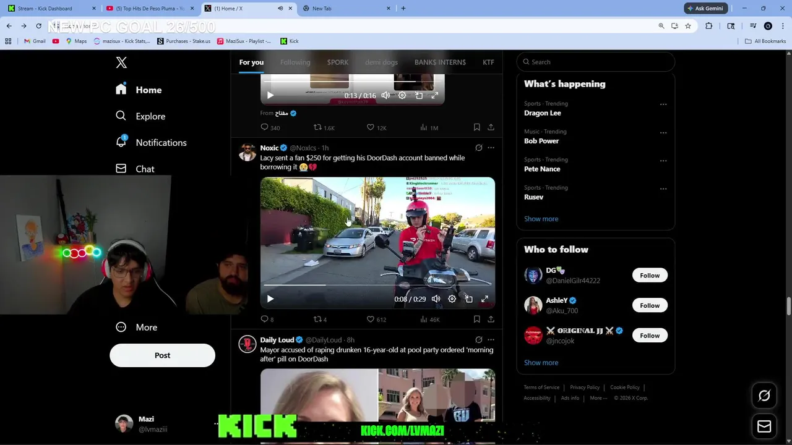Open the Chat envelope item
Image resolution: width=792 pixels, height=445 pixels.
coord(136,169)
